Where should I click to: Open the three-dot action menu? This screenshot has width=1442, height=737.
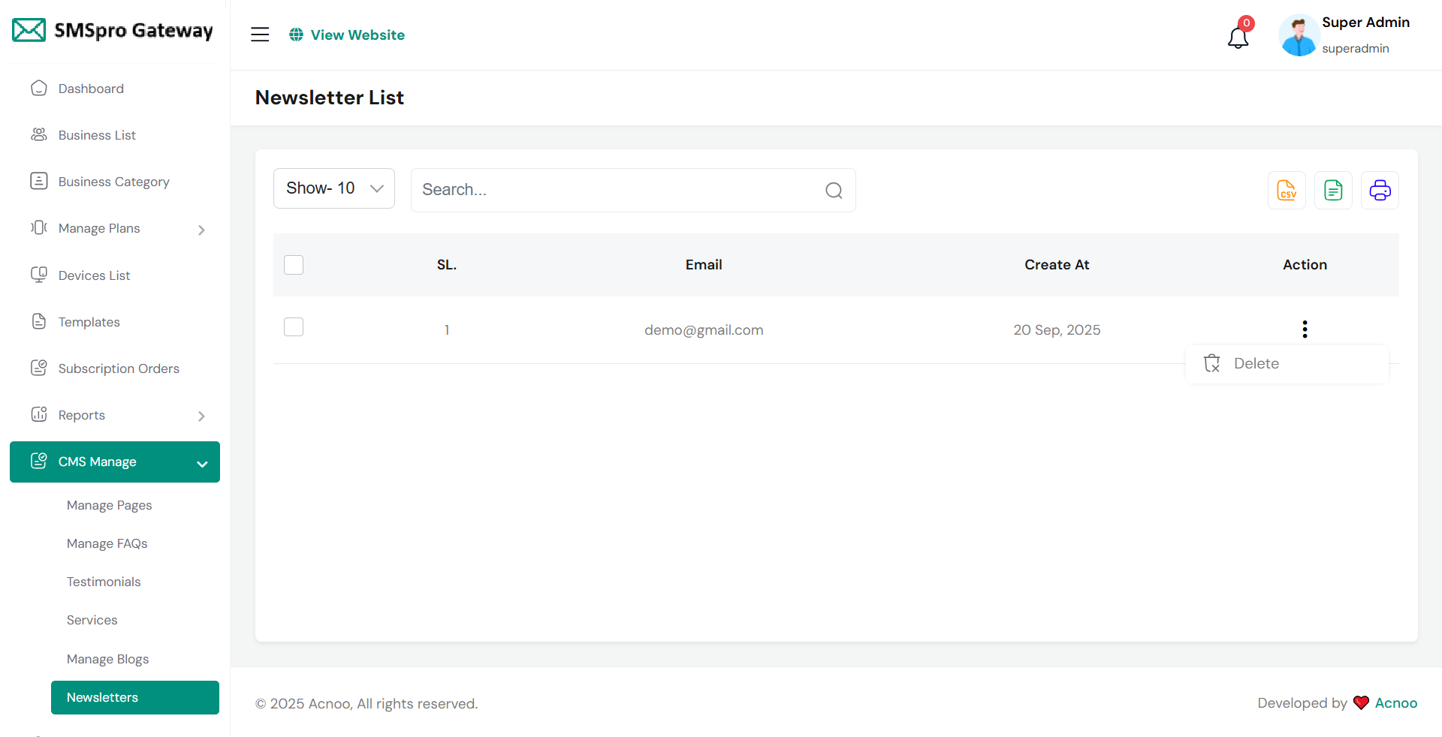pos(1305,329)
